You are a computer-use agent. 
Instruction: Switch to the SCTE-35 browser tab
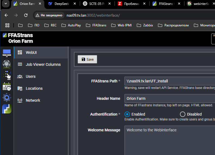click(97, 4)
